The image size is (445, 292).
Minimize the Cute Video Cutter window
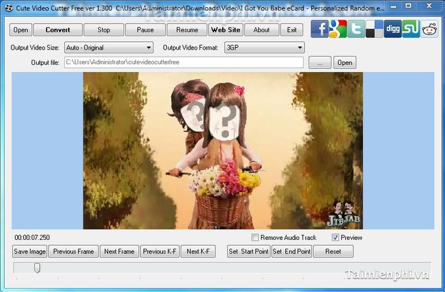[x=393, y=6]
